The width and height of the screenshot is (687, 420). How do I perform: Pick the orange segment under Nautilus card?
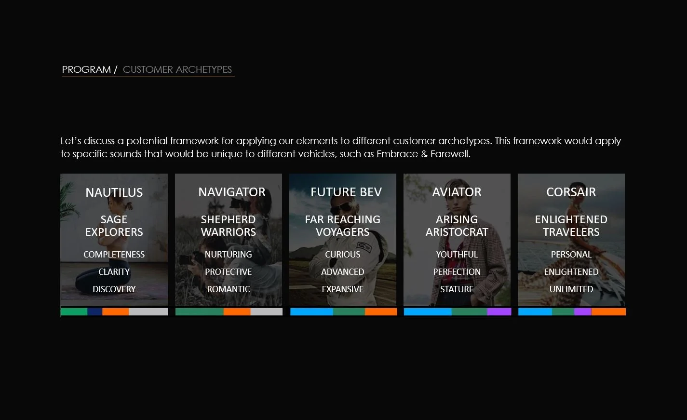click(x=116, y=312)
